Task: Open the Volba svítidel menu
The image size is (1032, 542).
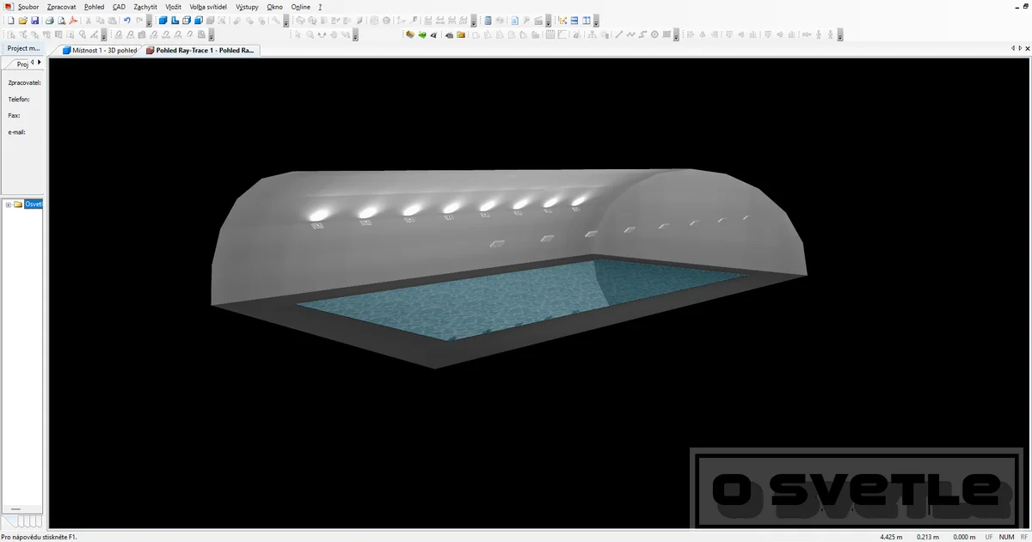Action: (208, 7)
